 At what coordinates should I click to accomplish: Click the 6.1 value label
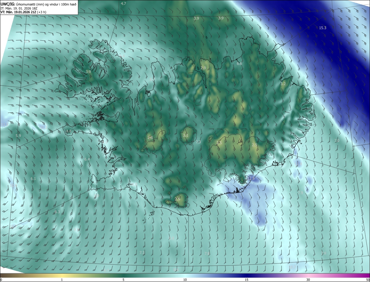point(33,179)
